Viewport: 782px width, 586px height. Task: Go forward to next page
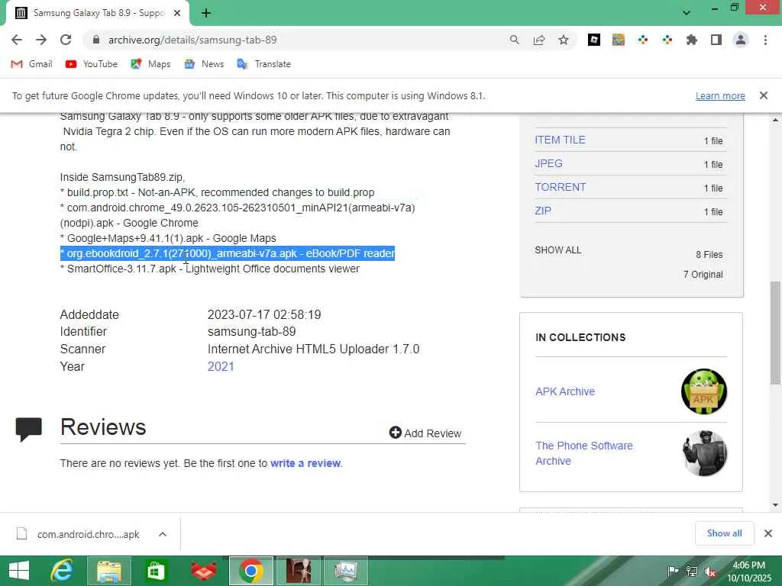pyautogui.click(x=41, y=40)
